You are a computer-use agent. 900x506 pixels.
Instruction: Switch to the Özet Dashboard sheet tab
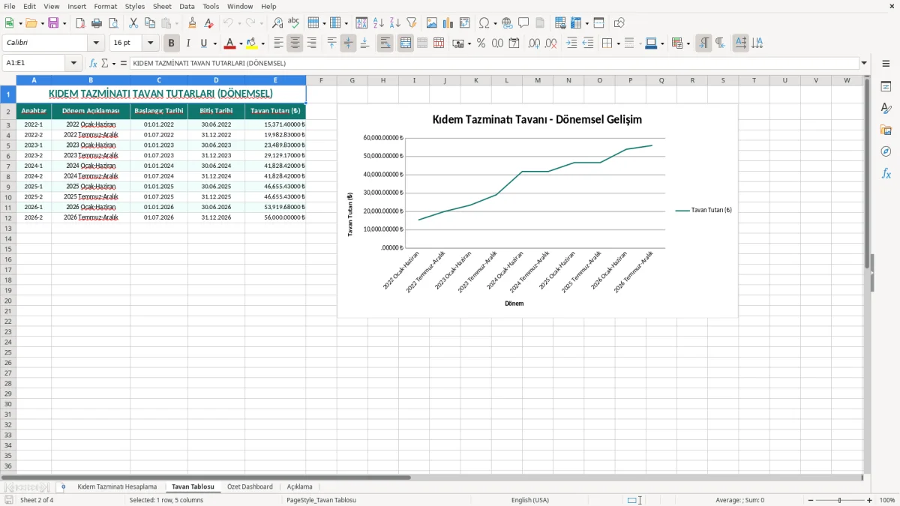pos(250,487)
